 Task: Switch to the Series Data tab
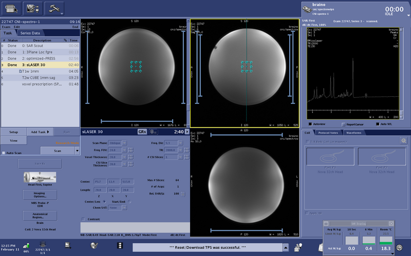point(30,33)
